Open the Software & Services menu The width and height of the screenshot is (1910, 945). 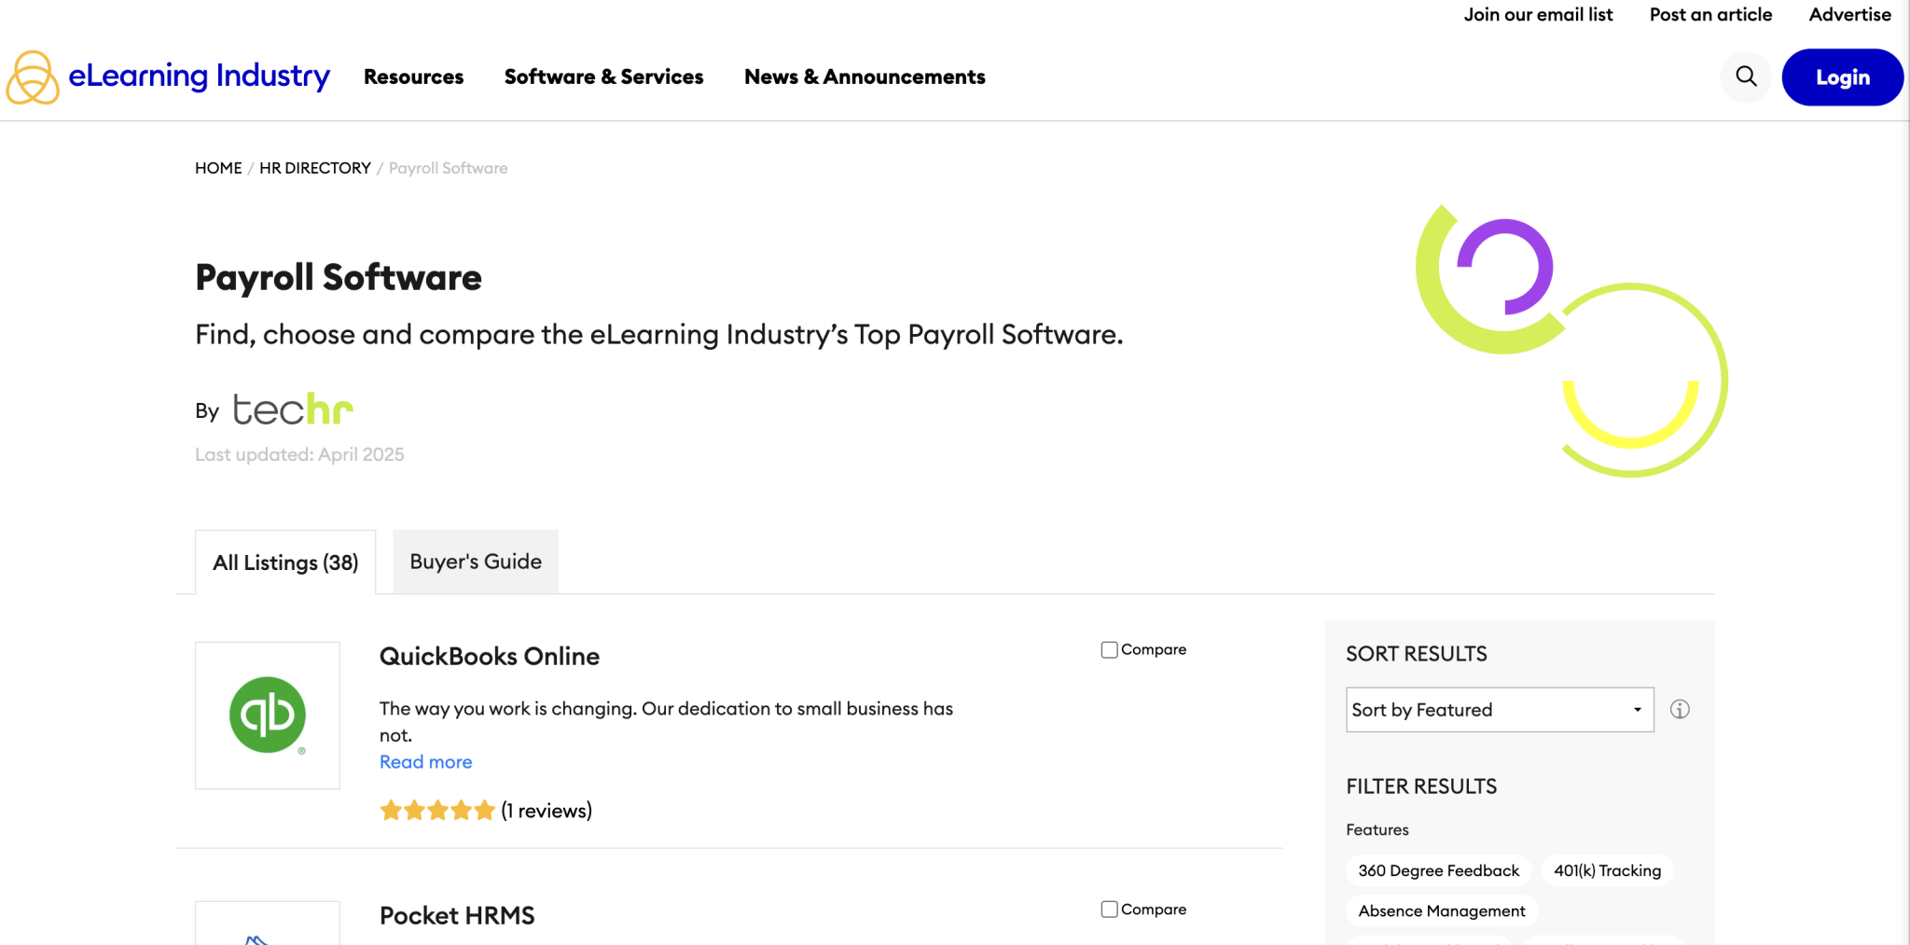(x=603, y=76)
